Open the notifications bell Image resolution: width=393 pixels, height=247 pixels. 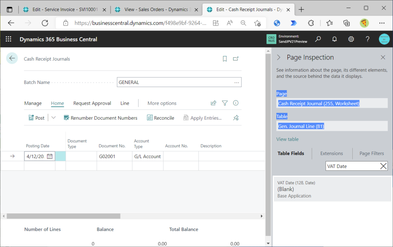334,39
